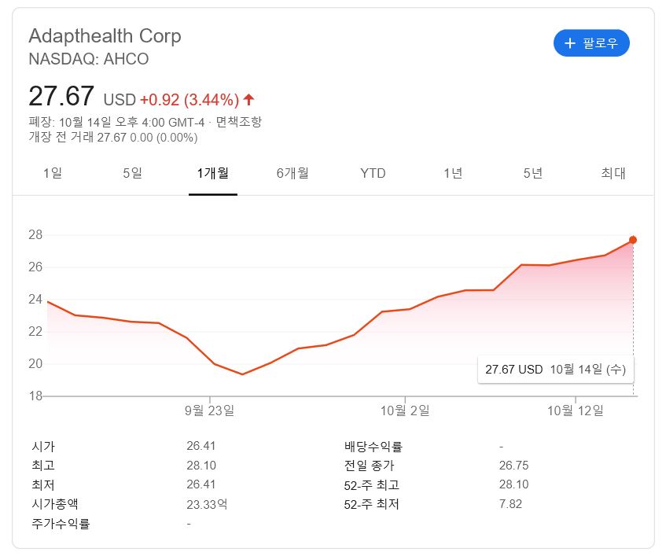The width and height of the screenshot is (666, 556).
Task: Select the 5년 tab
Action: click(533, 173)
